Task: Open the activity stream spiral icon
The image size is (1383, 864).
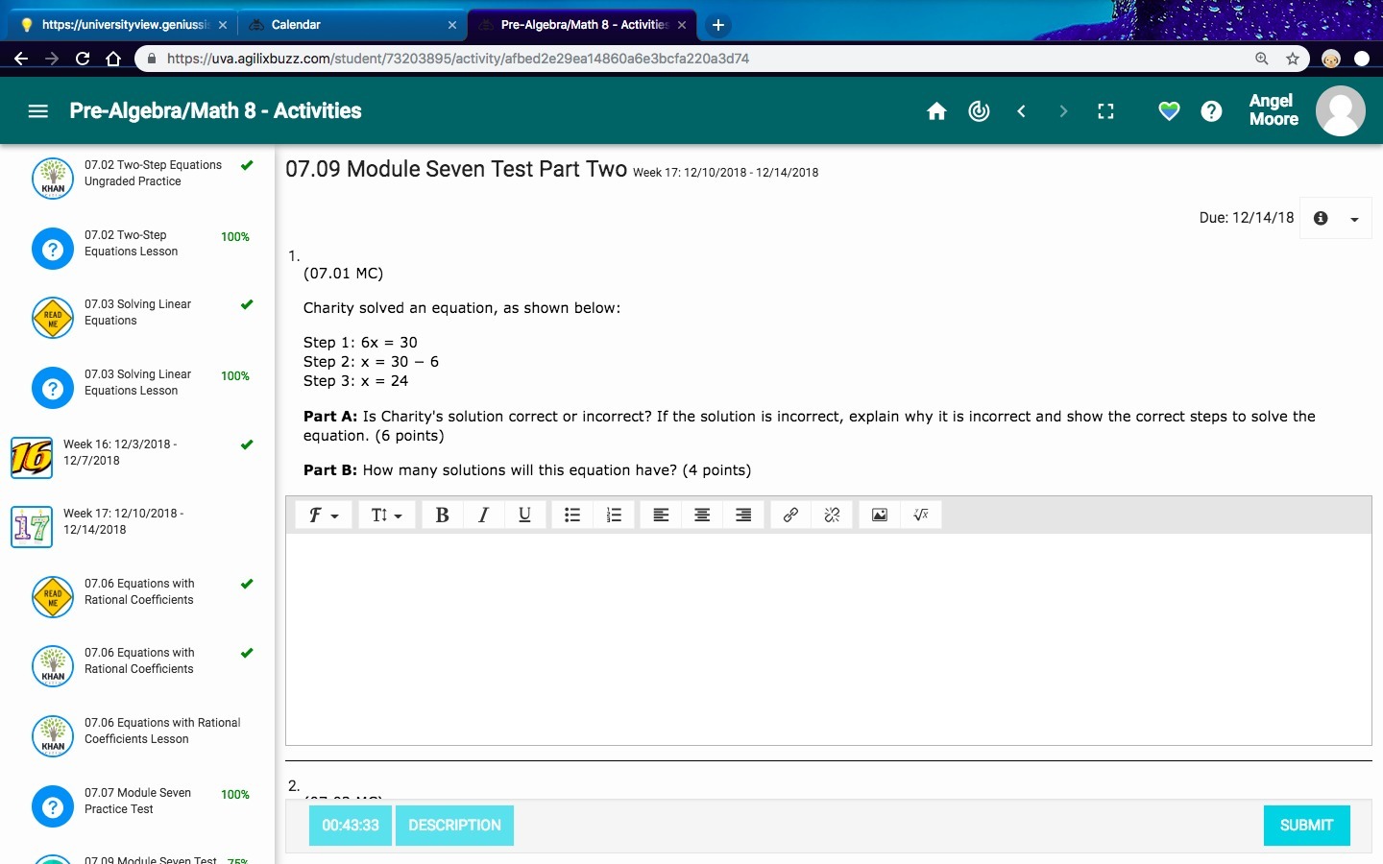Action: (x=979, y=111)
